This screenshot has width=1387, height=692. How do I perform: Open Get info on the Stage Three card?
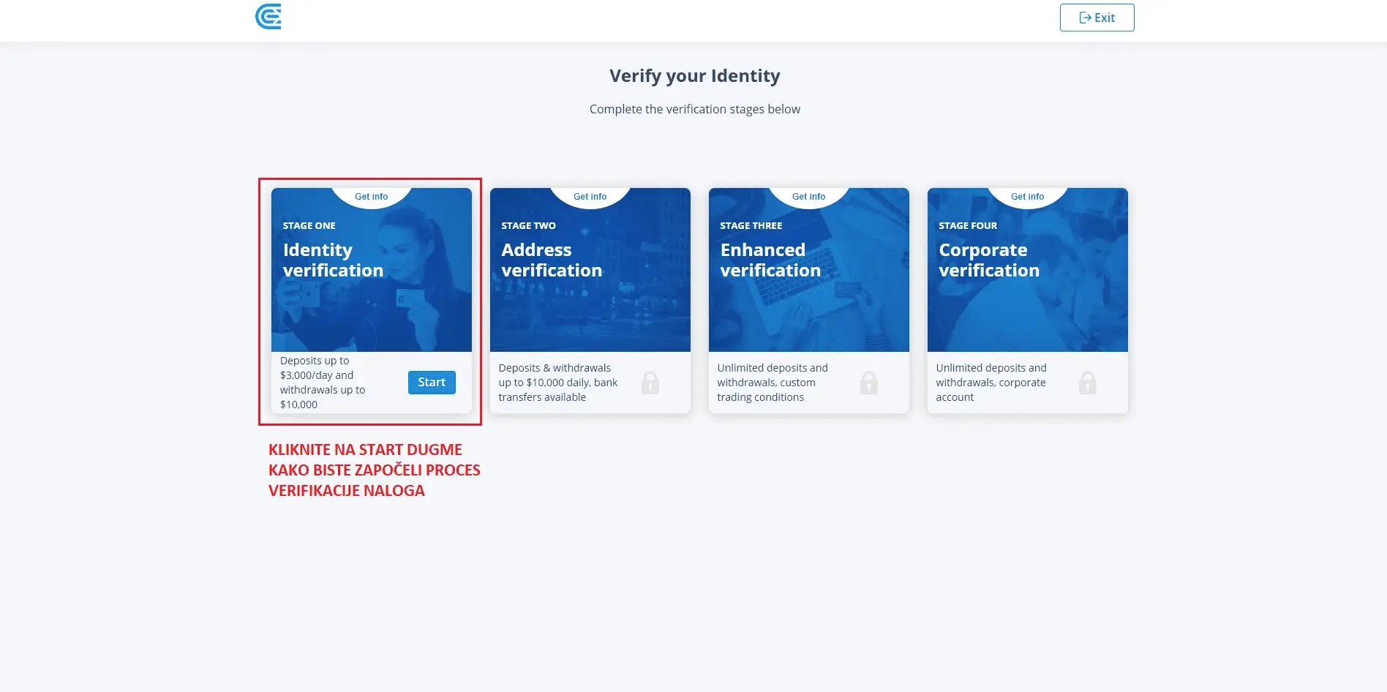pos(808,197)
